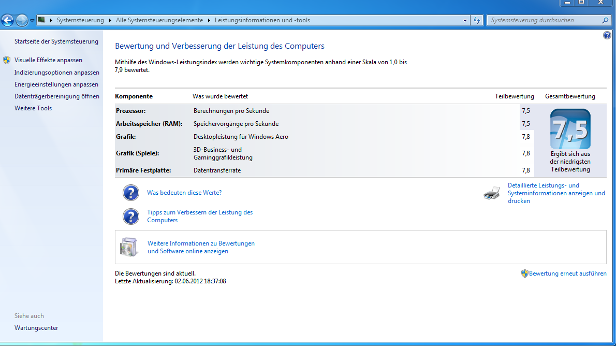Image resolution: width=616 pixels, height=346 pixels.
Task: Open Detaillierte Leistungs- und Systeminformationen link
Action: point(556,193)
